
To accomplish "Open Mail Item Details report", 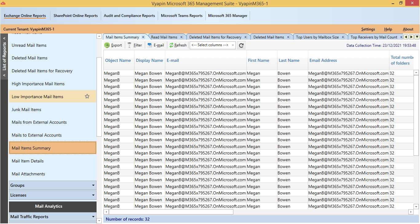I will 53,161.
